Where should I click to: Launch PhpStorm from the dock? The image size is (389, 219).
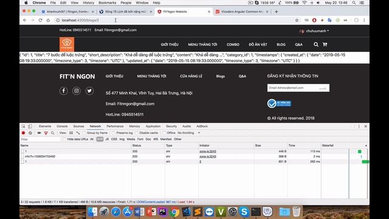point(162,212)
